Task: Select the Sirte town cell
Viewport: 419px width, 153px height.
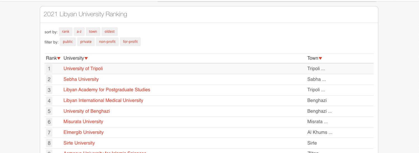Action: point(312,143)
